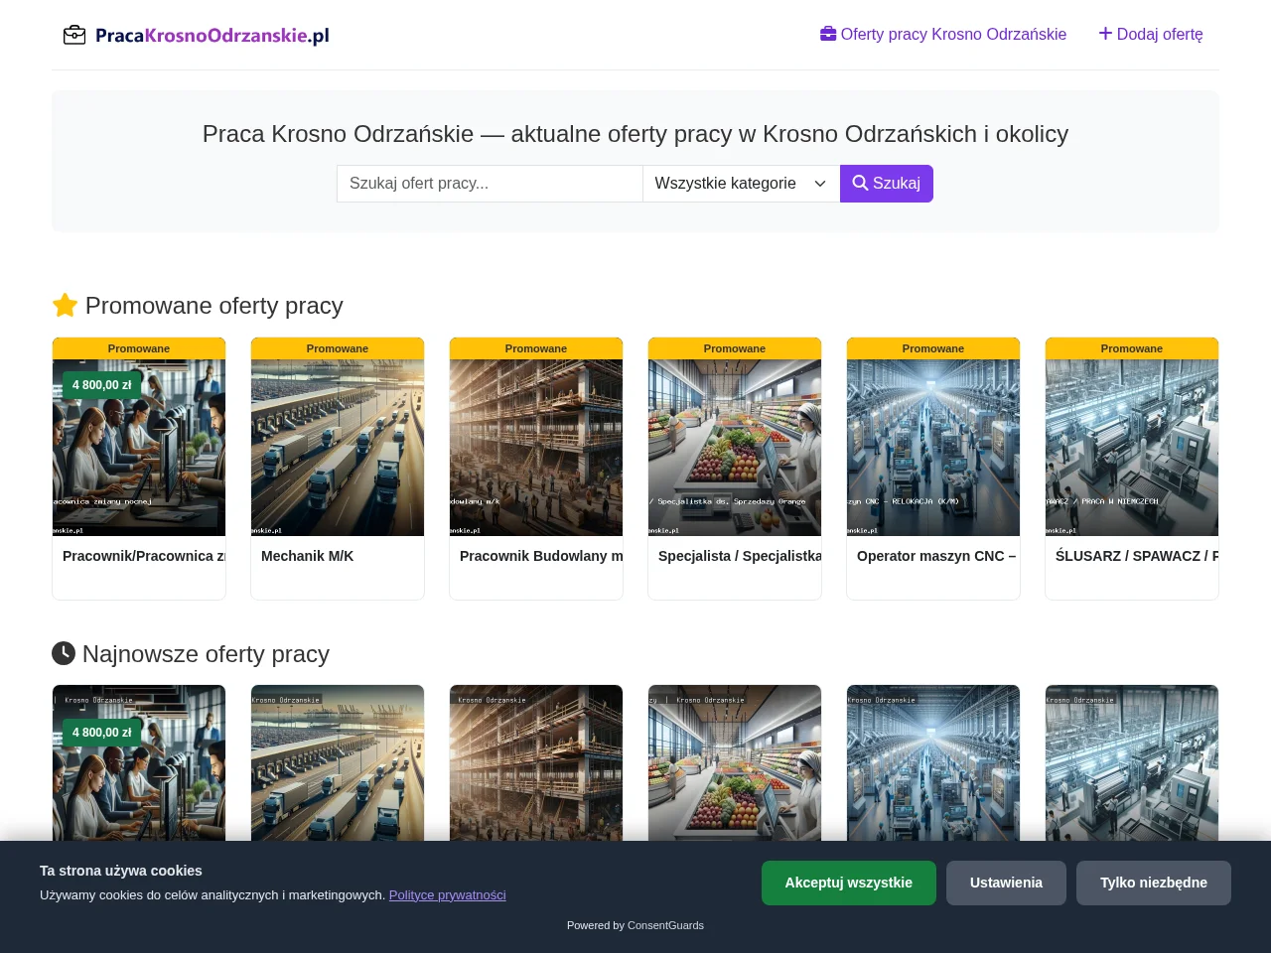Image resolution: width=1271 pixels, height=953 pixels.
Task: Expand the Wszystkie kategorie dropdown
Action: point(741,184)
